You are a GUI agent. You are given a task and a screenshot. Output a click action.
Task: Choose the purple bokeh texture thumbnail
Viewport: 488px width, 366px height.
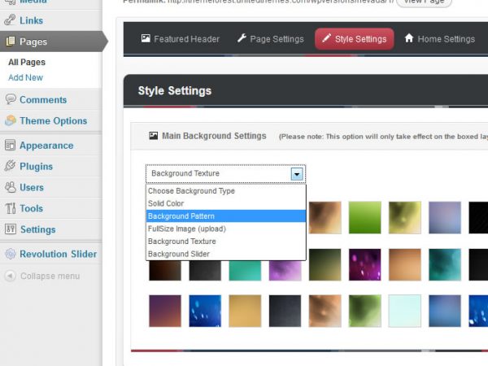(x=364, y=264)
